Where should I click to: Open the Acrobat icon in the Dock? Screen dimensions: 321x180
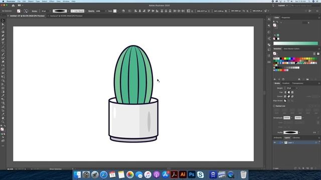174,174
